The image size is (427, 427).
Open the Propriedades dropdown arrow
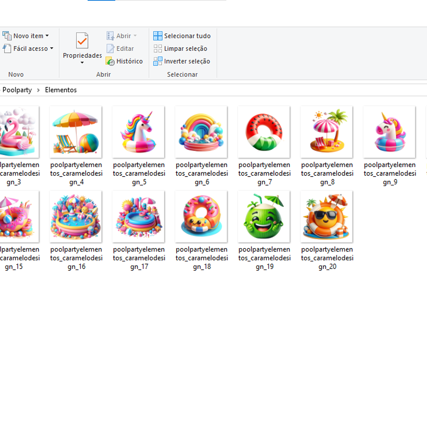point(82,63)
